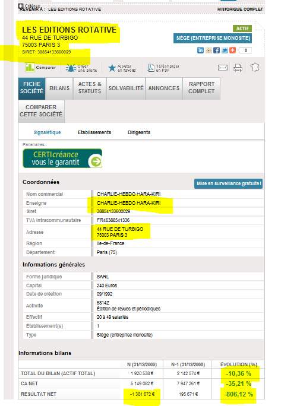Open the France map icon
Screen dimensions: 281x406
coord(254,67)
